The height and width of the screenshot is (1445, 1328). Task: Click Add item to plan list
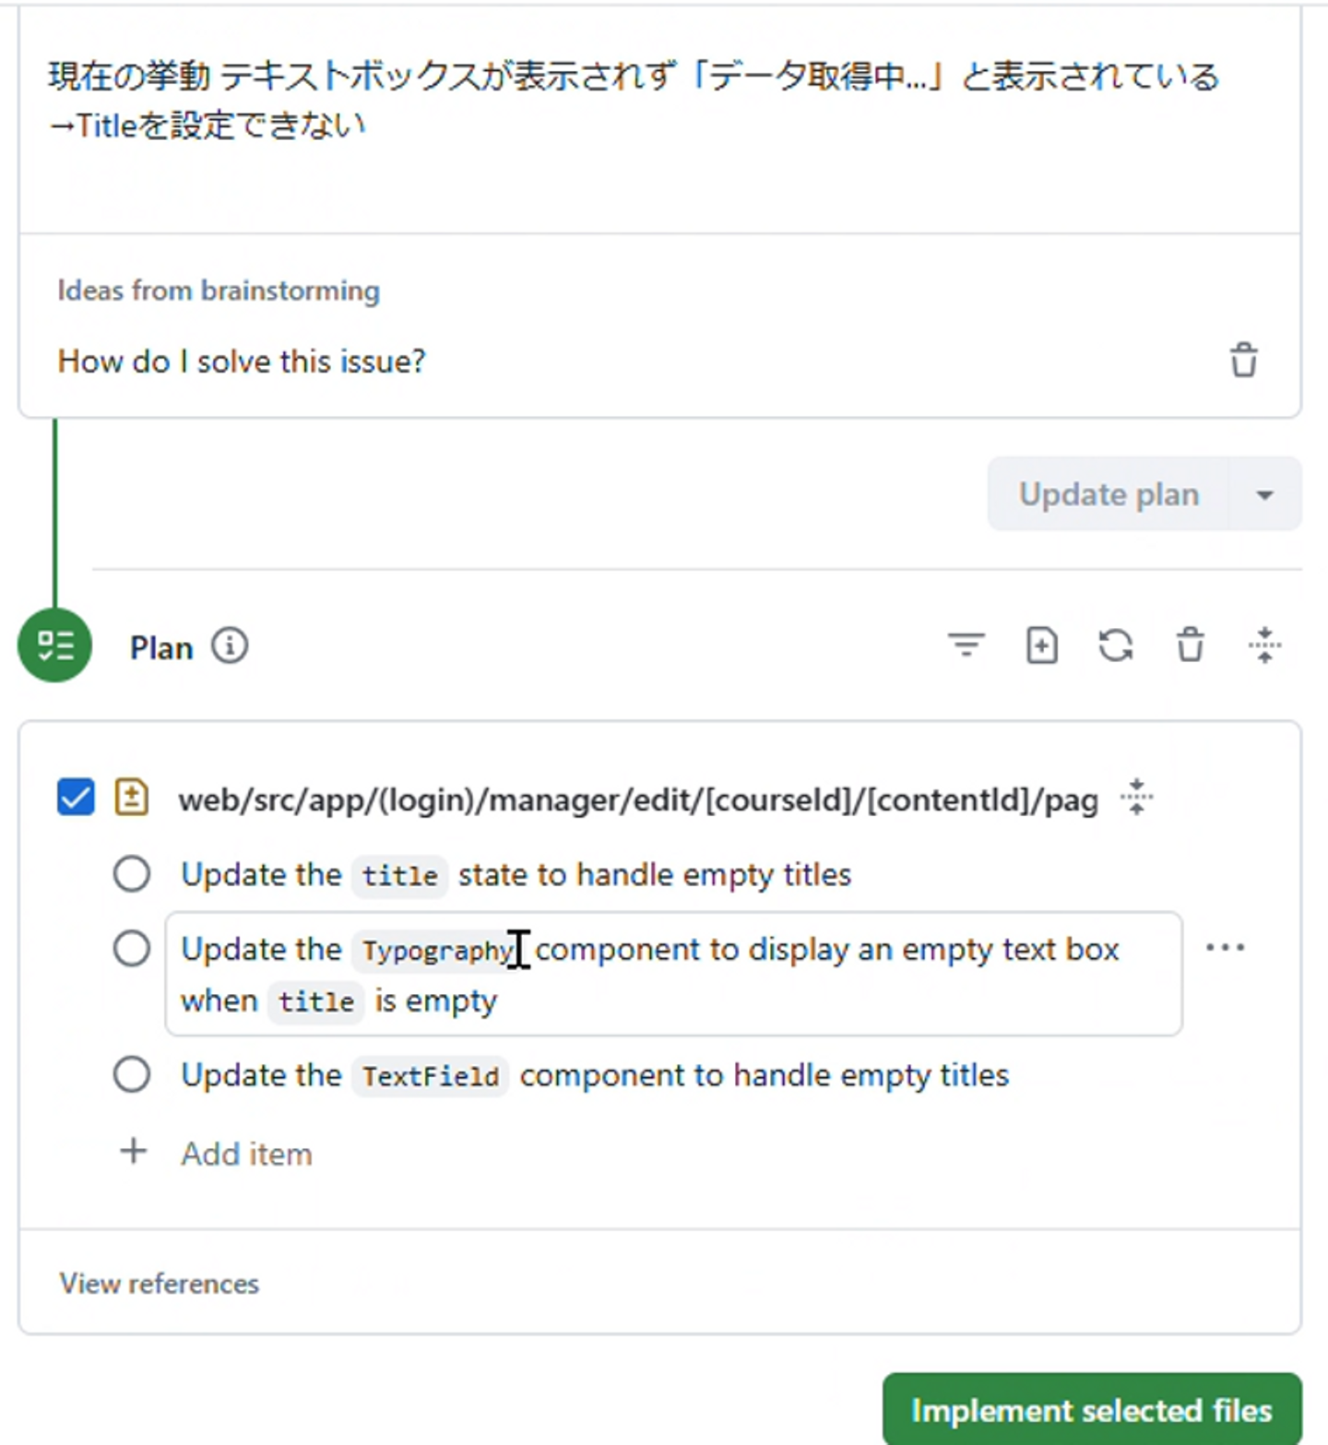click(245, 1154)
